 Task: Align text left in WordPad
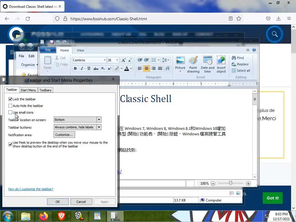click(140, 68)
